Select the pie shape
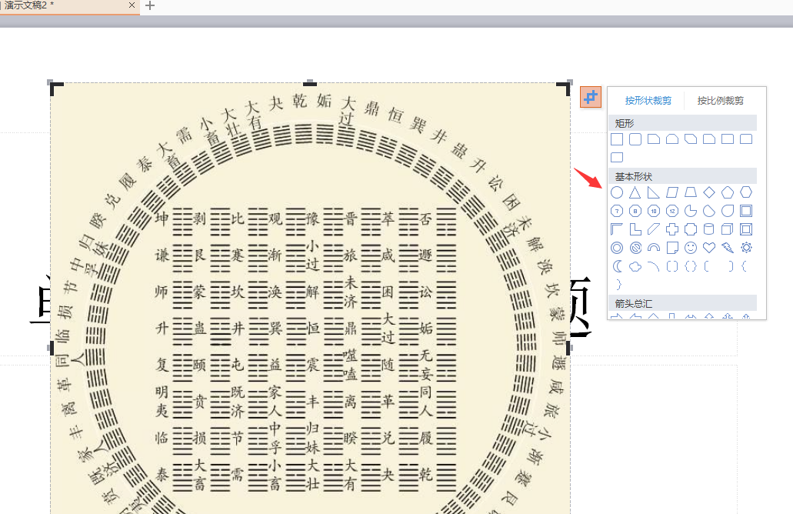Screen dimensions: 793x514 click(x=691, y=211)
